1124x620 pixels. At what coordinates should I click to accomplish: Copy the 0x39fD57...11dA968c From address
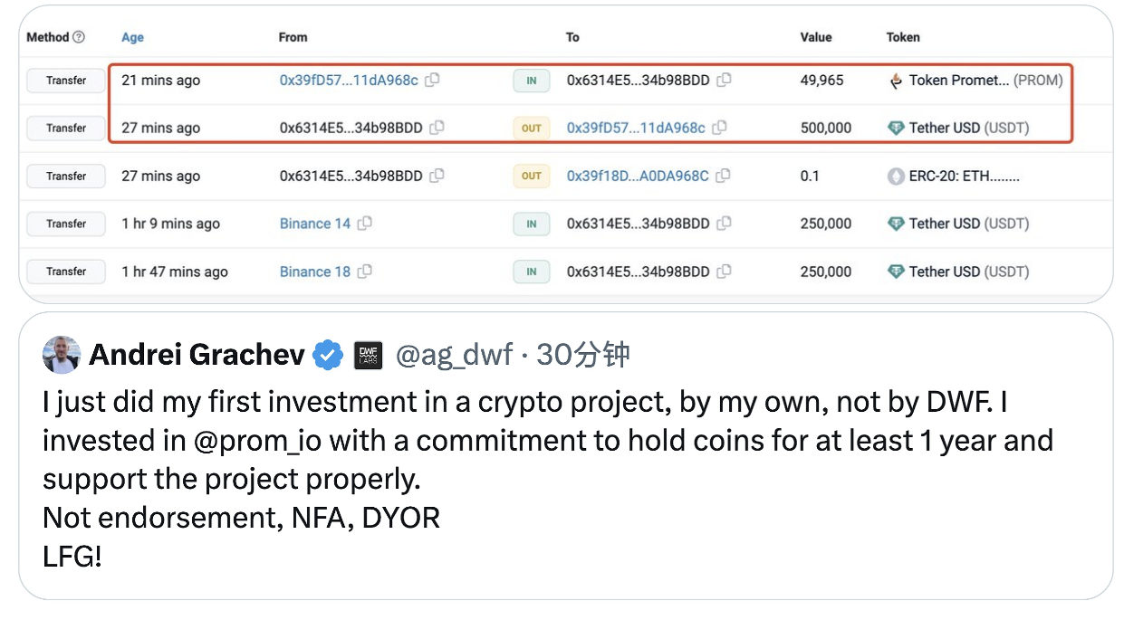[x=433, y=80]
